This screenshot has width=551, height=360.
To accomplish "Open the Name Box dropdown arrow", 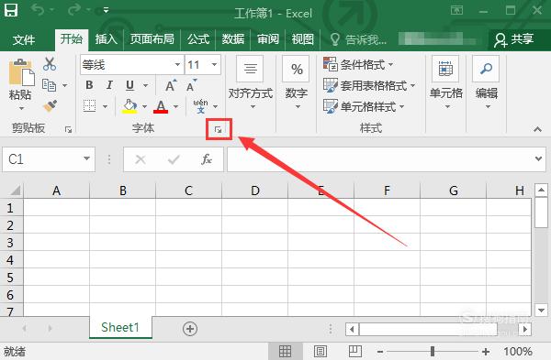I will 86,158.
